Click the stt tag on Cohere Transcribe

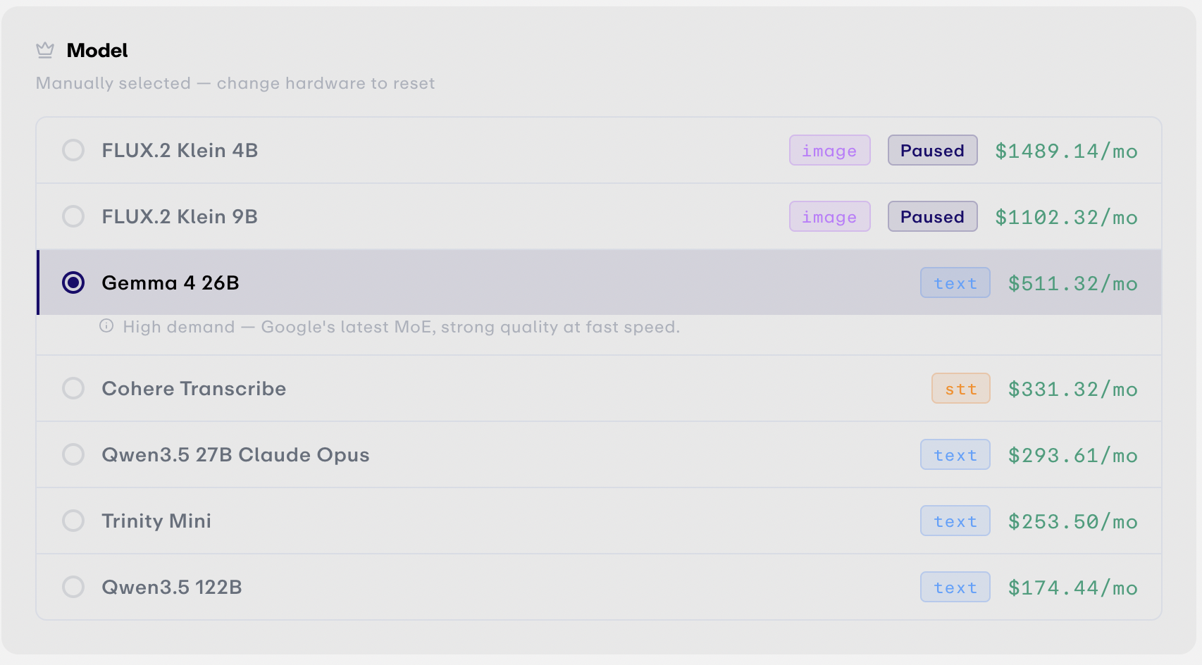960,388
